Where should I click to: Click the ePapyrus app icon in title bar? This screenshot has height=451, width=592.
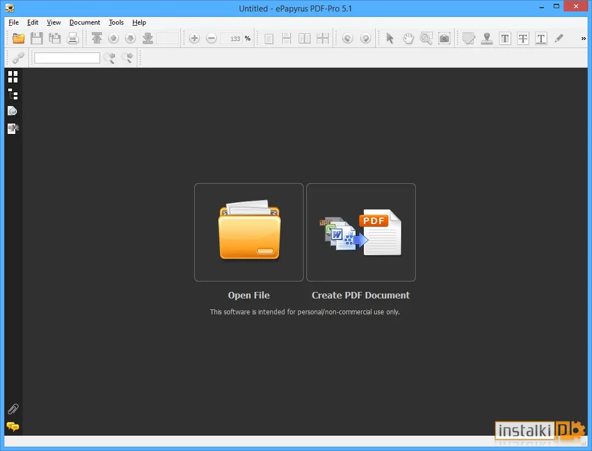pos(10,8)
